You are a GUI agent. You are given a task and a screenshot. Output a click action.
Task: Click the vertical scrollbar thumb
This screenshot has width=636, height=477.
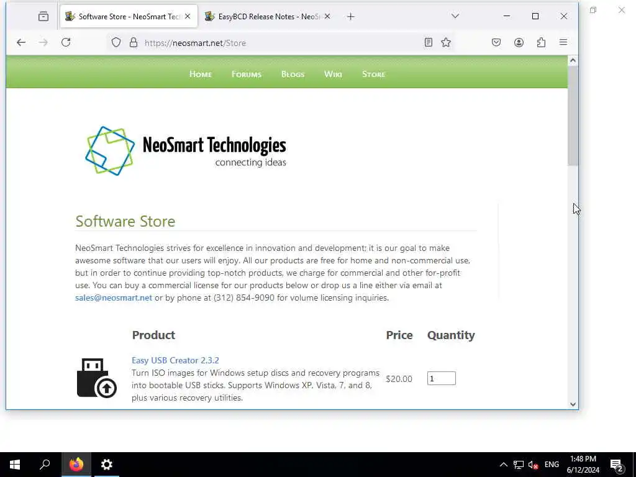point(573,116)
